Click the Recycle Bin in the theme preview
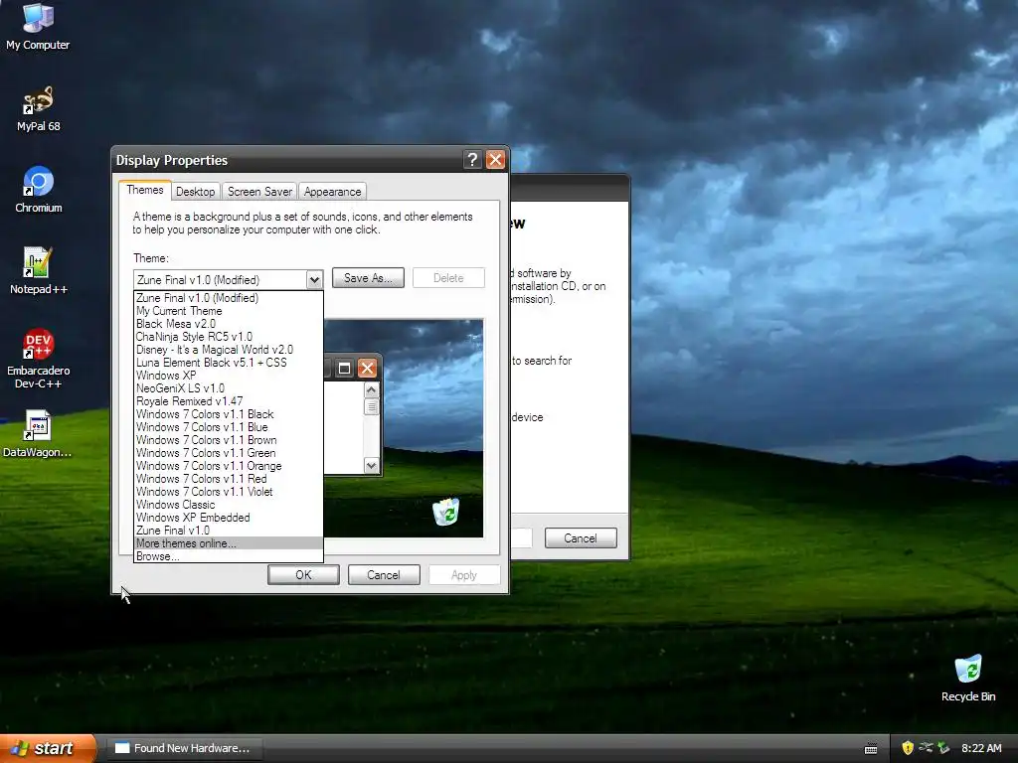1018x763 pixels. point(446,512)
